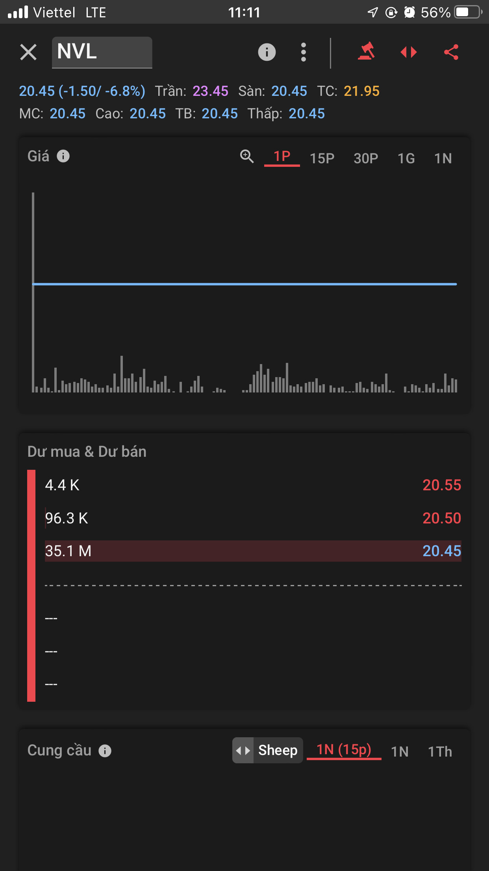Tap the red gavel order icon
The height and width of the screenshot is (871, 489).
click(366, 52)
